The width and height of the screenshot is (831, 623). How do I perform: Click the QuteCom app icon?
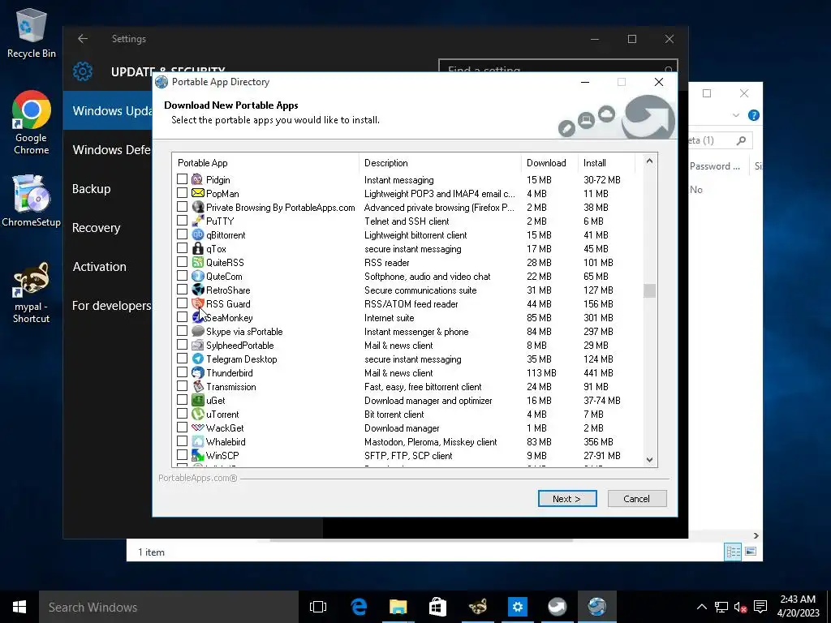(x=198, y=276)
